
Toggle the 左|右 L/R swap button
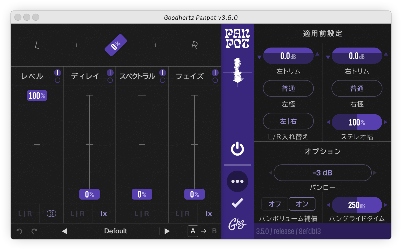[x=288, y=121]
